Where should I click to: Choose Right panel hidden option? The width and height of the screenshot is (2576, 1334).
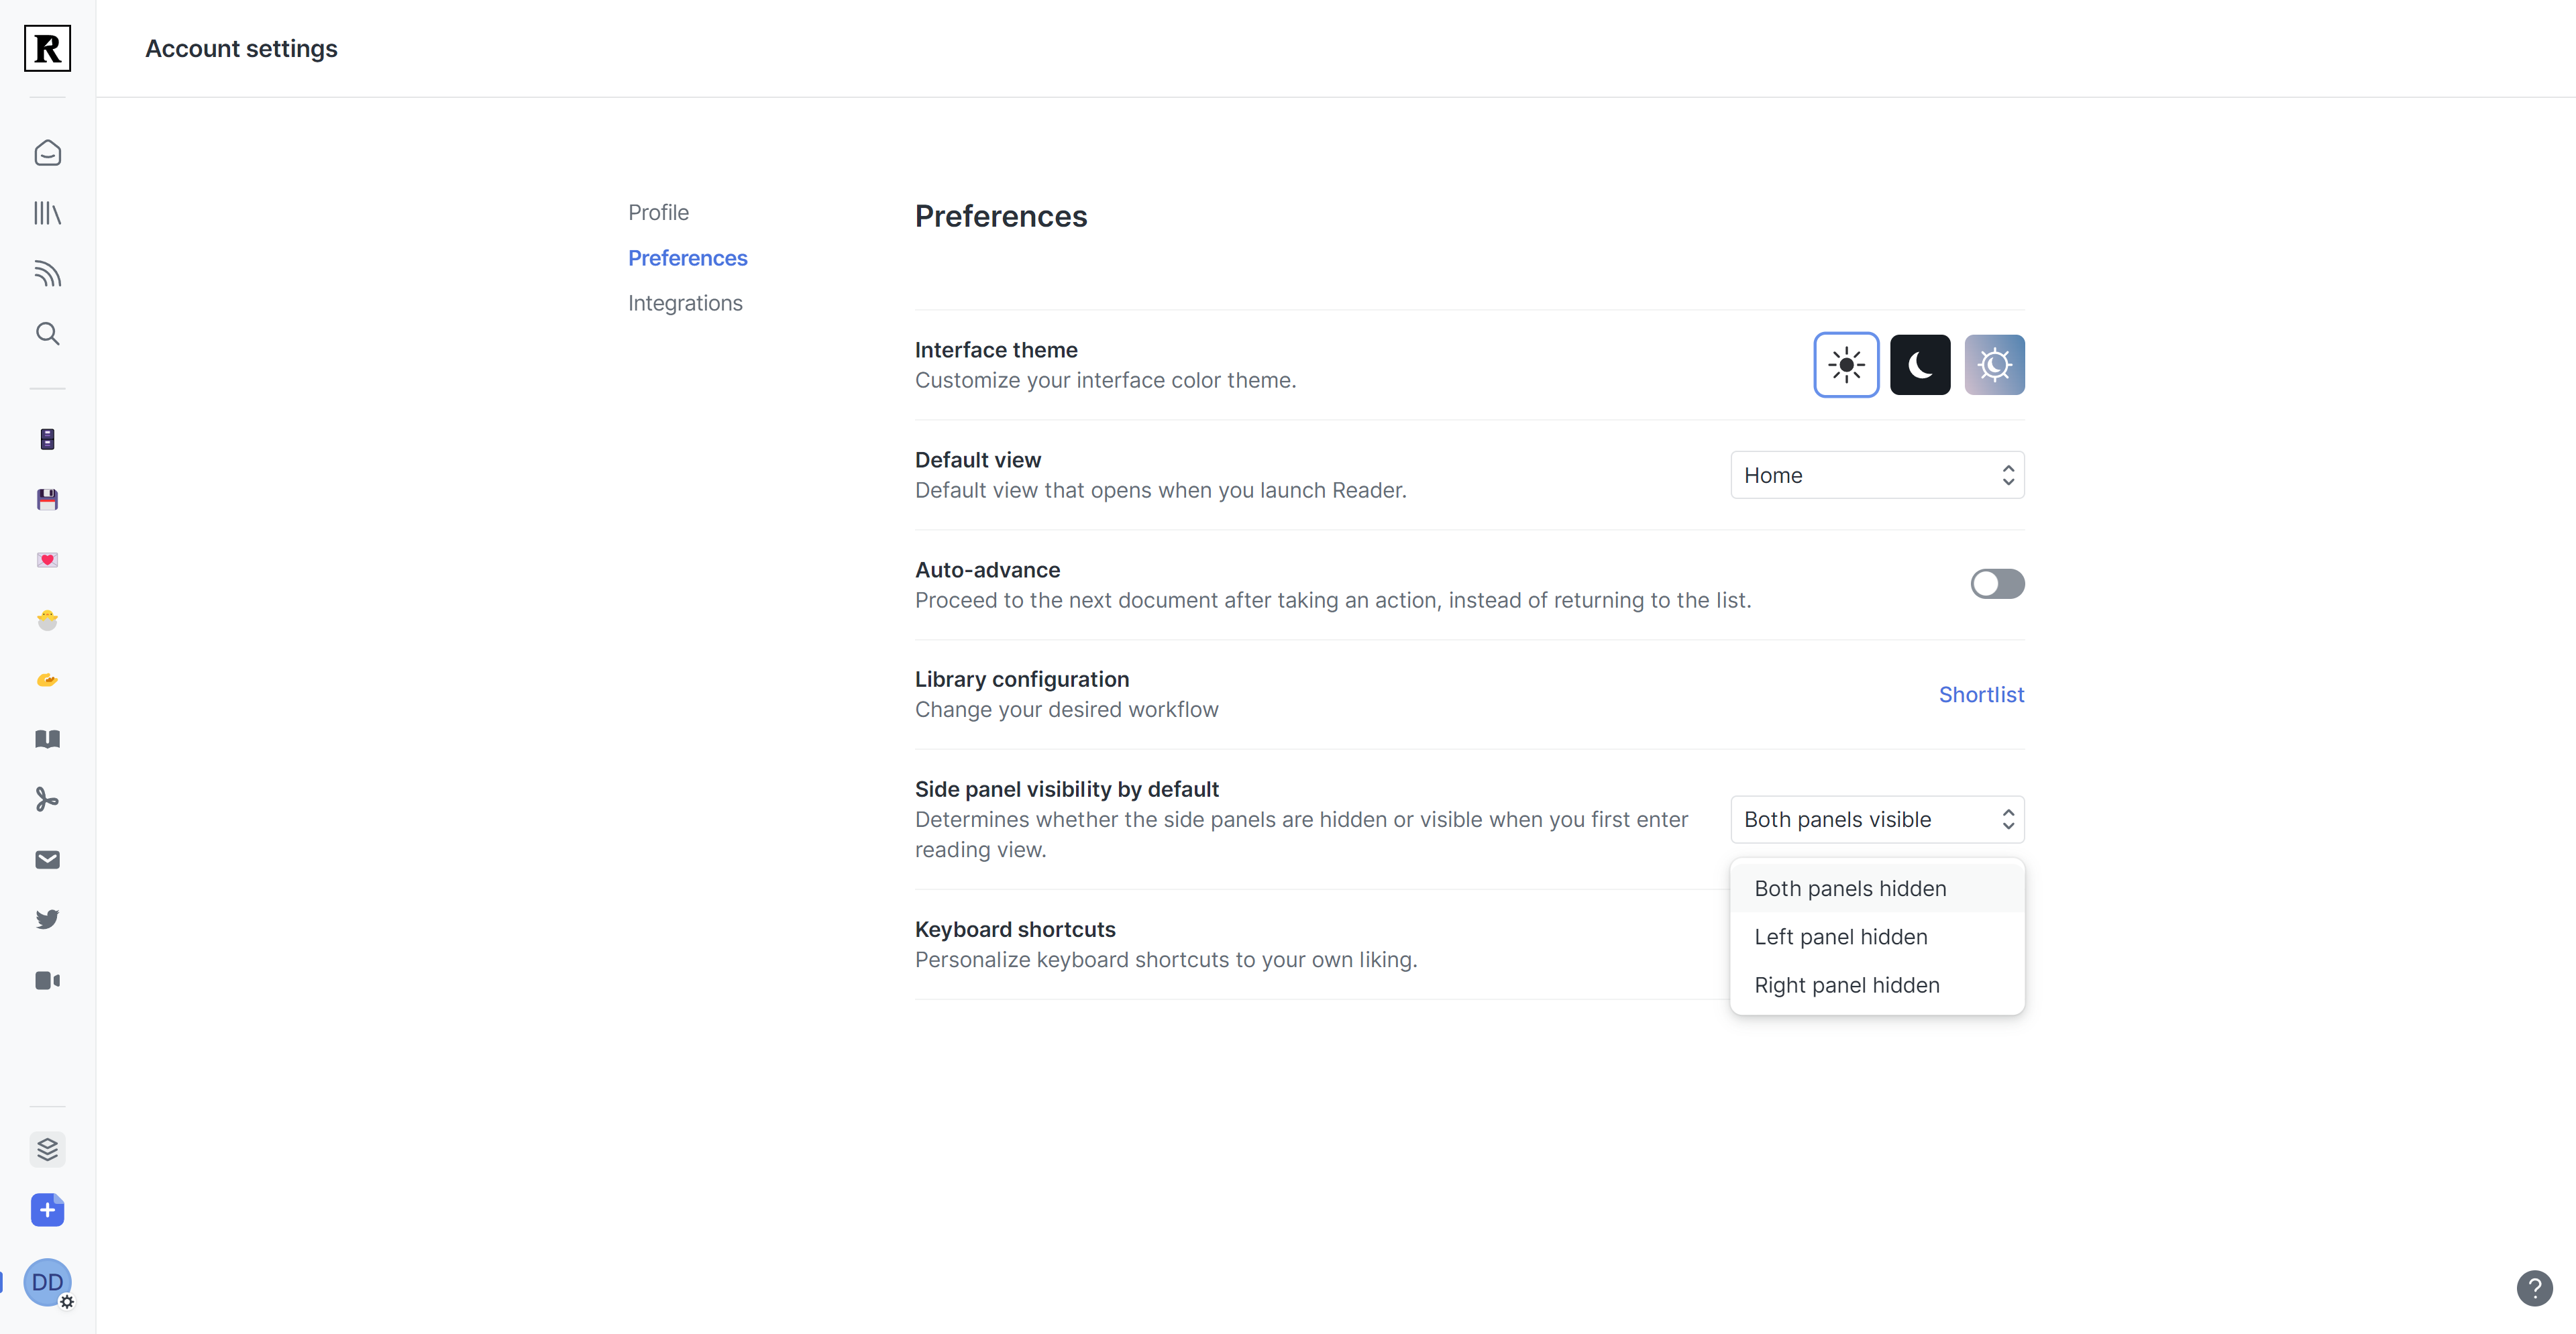1846,985
